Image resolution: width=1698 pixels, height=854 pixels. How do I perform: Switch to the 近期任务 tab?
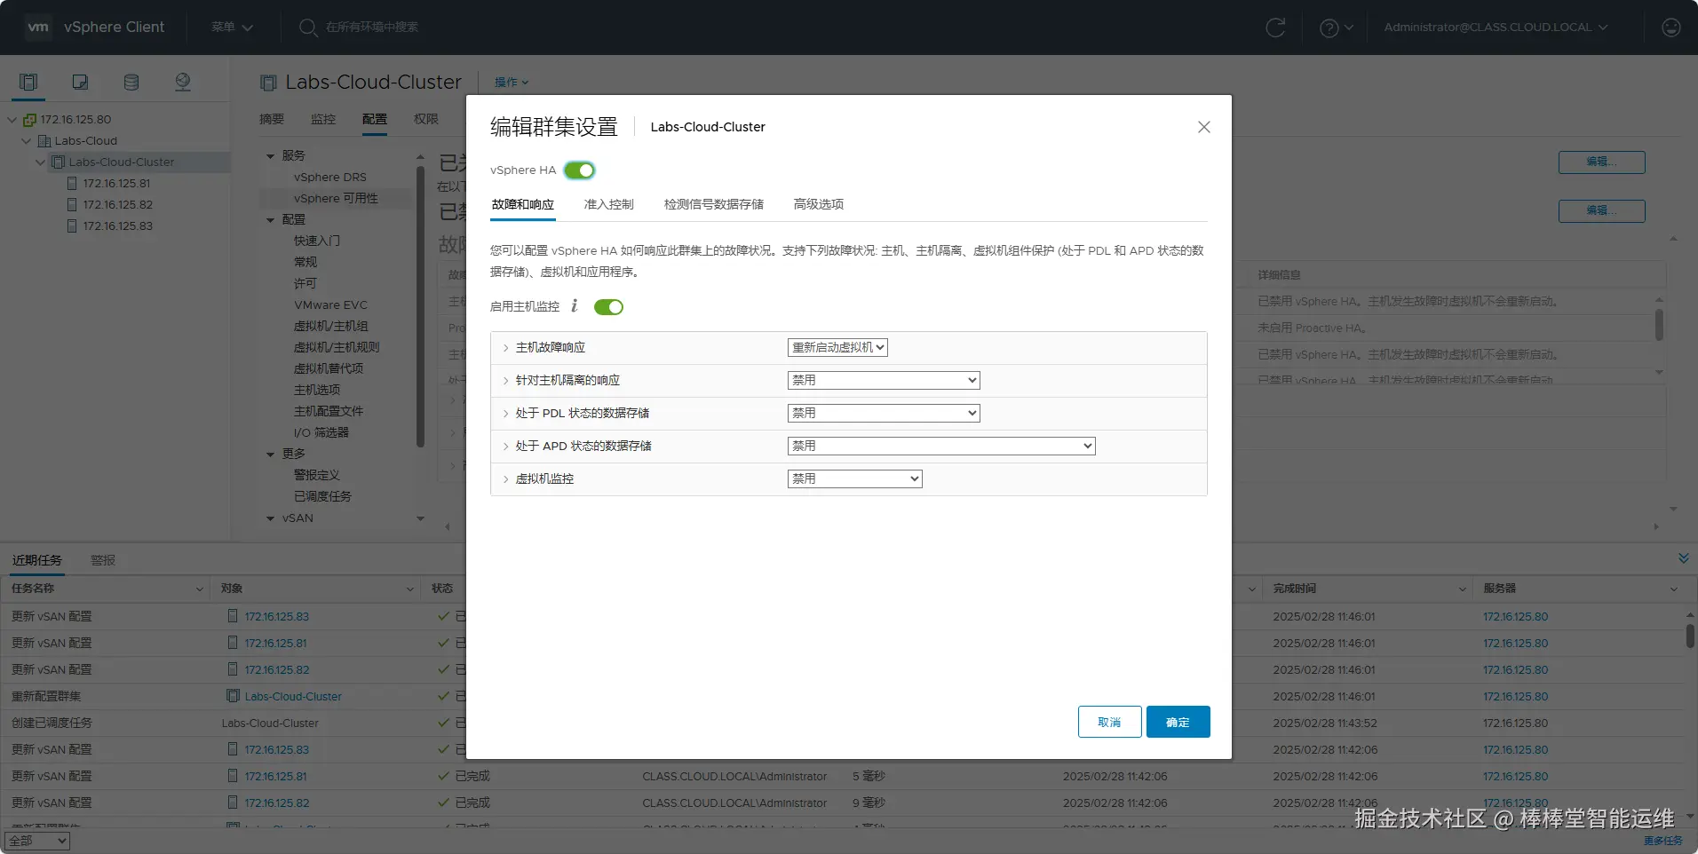tap(37, 560)
